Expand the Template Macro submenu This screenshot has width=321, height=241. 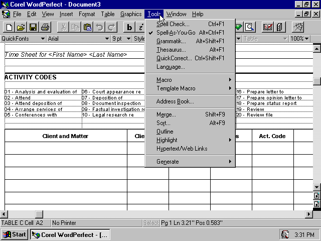[x=190, y=88]
